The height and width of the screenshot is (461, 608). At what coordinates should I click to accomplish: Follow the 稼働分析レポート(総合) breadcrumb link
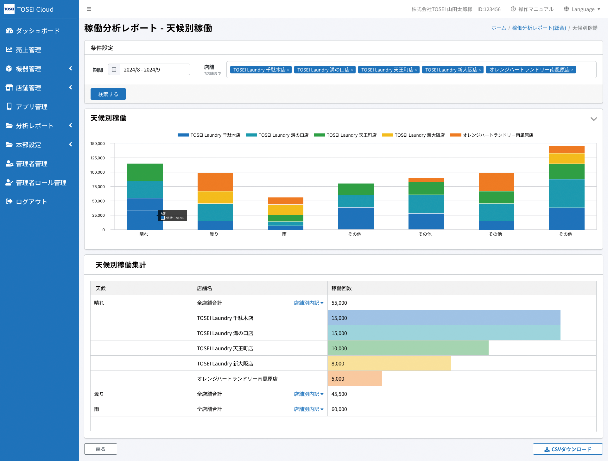[x=539, y=28]
